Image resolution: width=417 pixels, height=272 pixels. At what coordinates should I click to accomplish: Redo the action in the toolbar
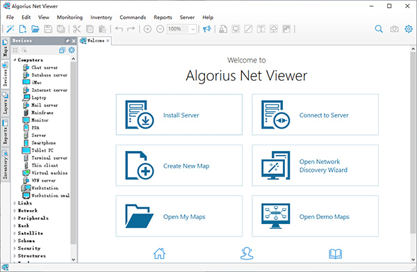pos(131,29)
